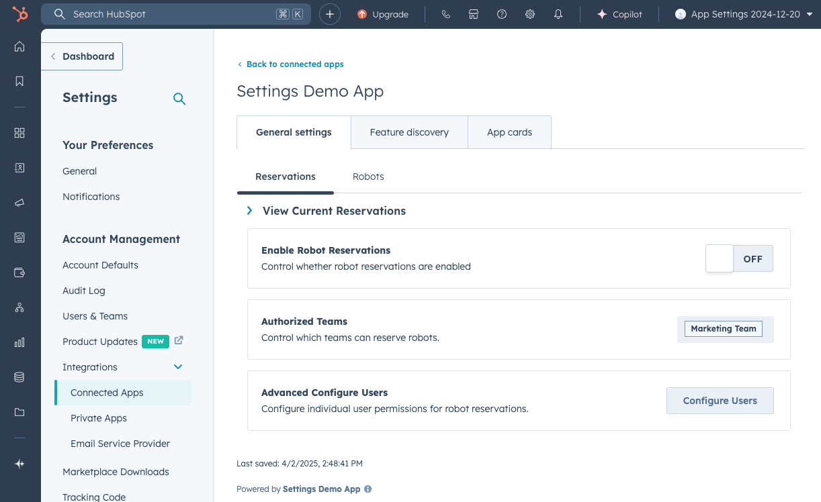
Task: Open the Help question mark icon
Action: click(x=502, y=14)
